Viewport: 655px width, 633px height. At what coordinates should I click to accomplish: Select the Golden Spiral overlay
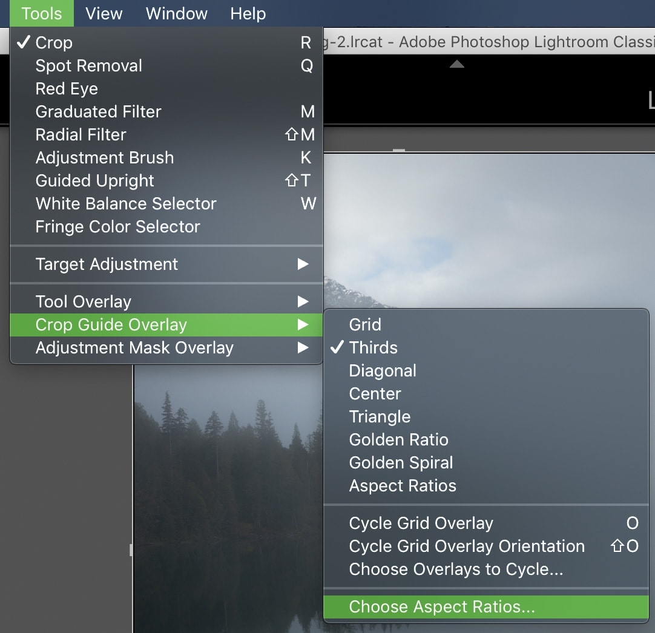pos(486,462)
